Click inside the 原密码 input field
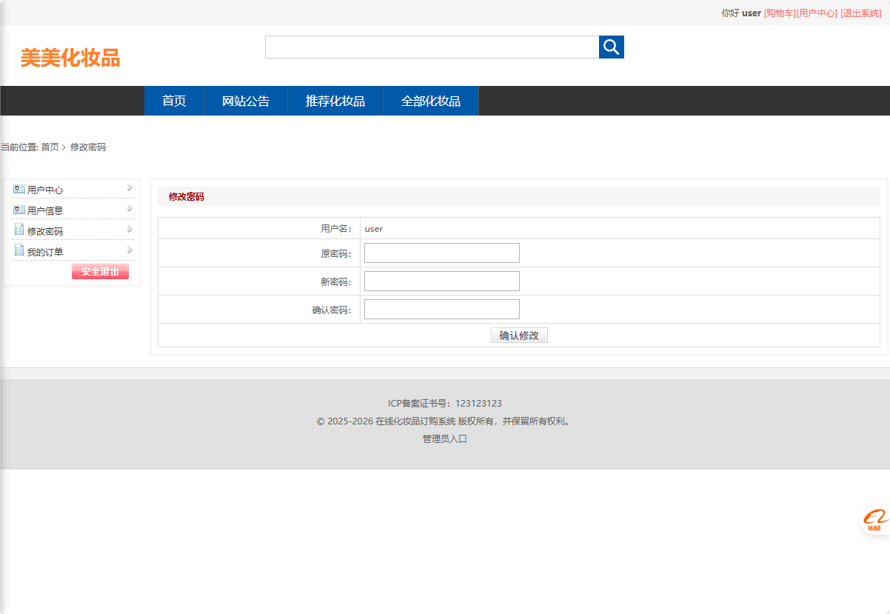This screenshot has width=890, height=614. point(441,253)
